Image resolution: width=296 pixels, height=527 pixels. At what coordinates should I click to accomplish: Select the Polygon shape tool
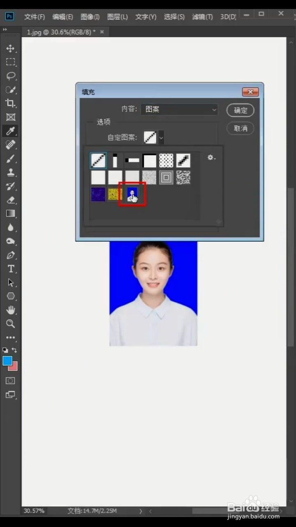(x=10, y=296)
